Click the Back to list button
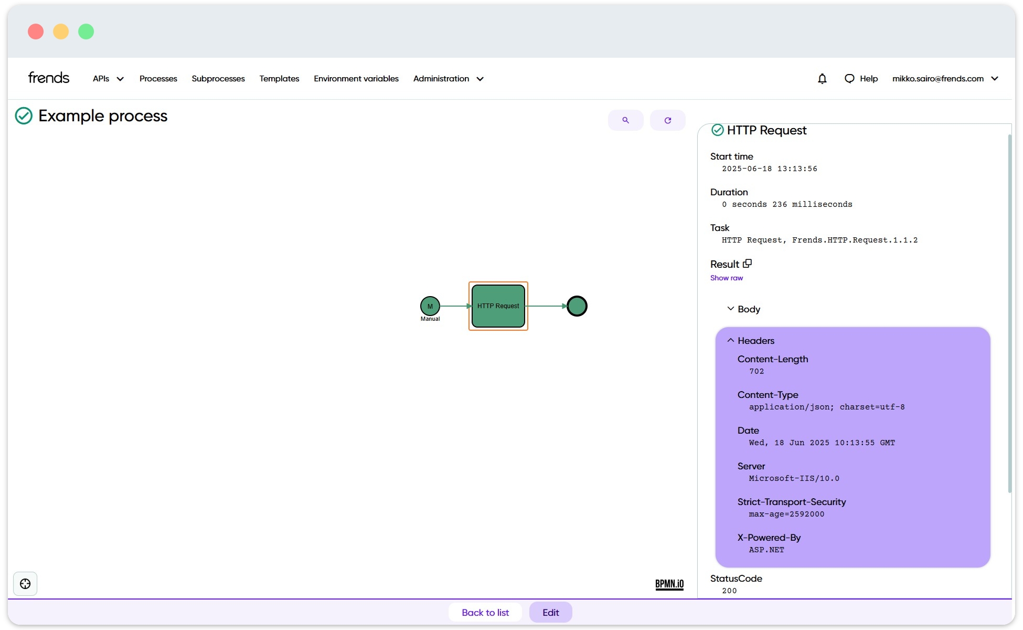 tap(485, 613)
